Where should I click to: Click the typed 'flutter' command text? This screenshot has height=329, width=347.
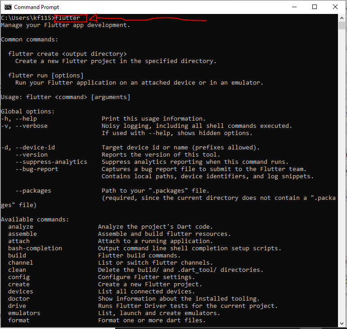point(68,18)
